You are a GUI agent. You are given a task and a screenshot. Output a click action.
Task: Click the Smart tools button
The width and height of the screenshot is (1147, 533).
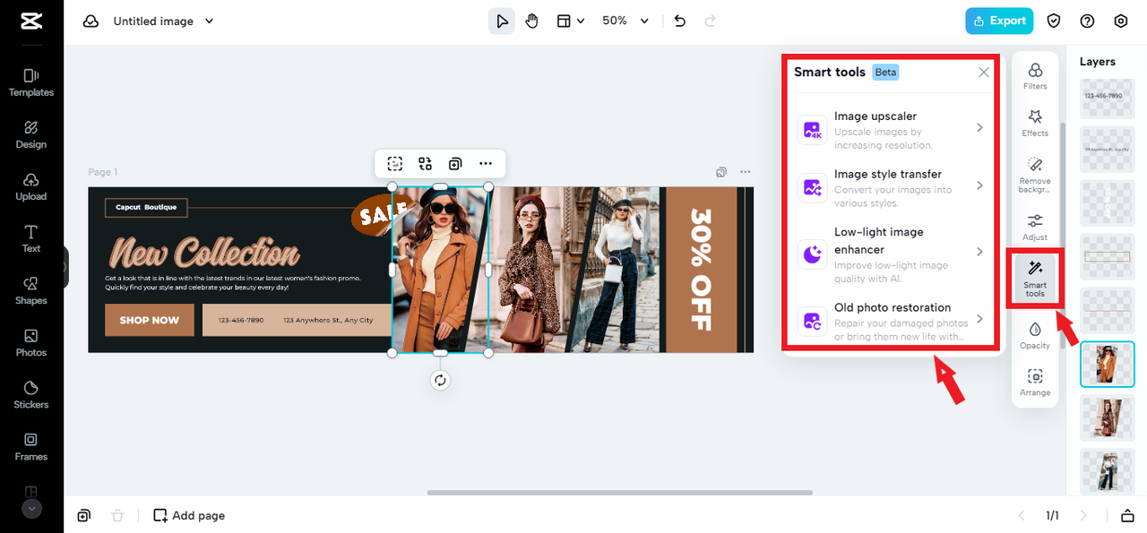click(1035, 279)
